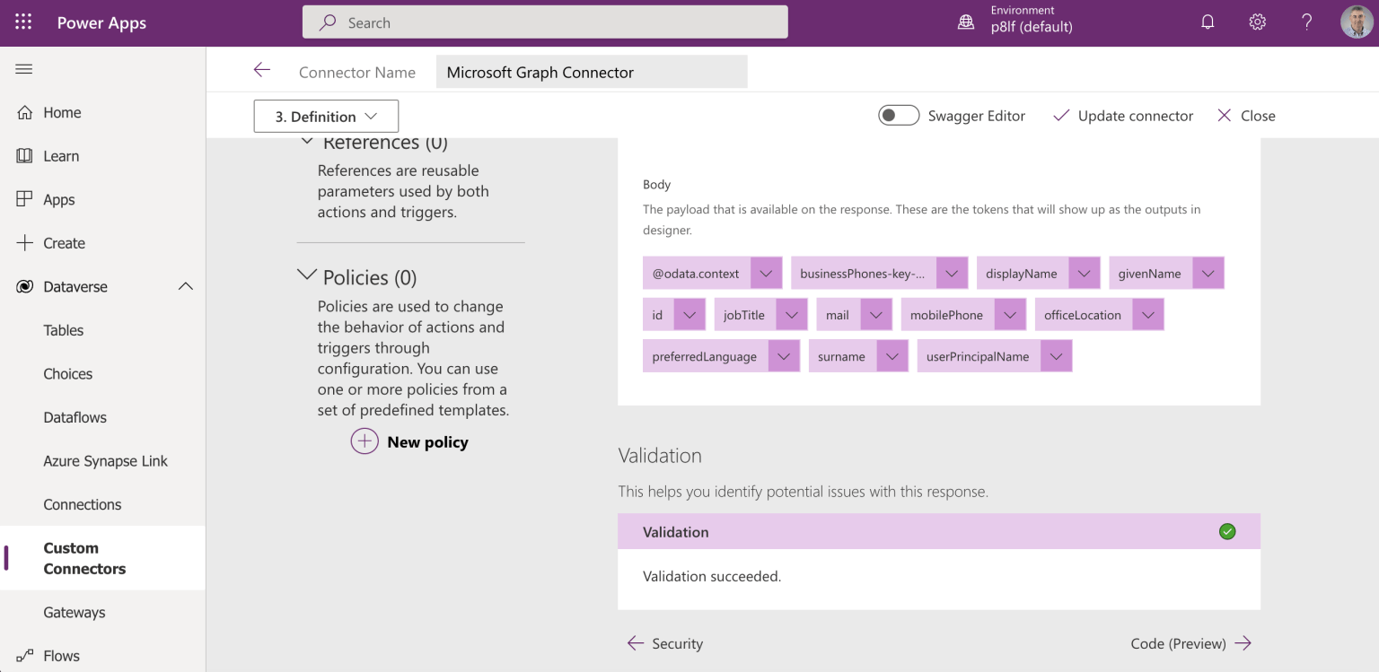Viewport: 1379px width, 672px height.
Task: Open the displayName token dropdown arrow
Action: [1085, 274]
